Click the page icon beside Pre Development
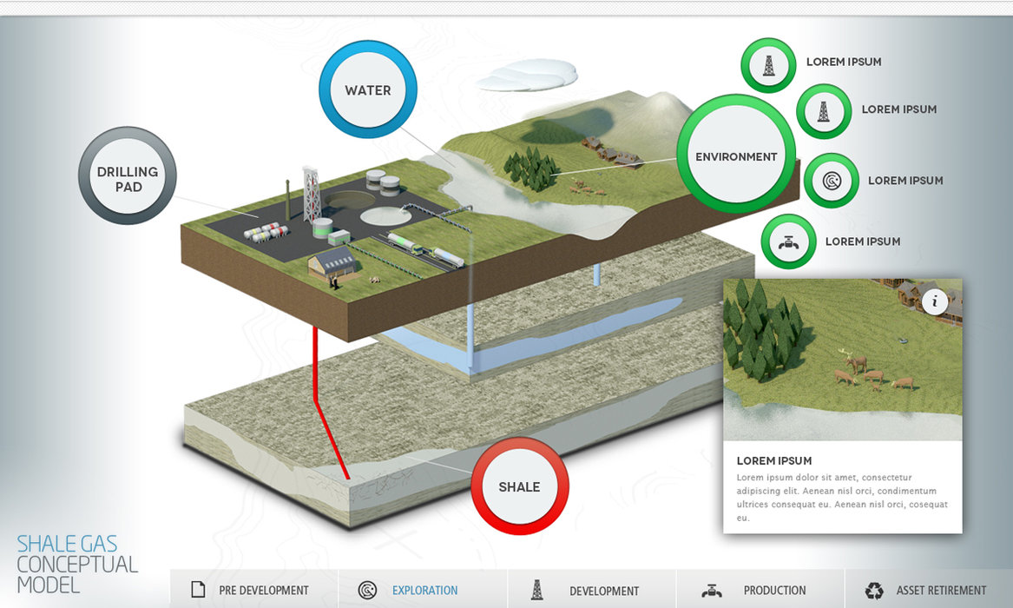The image size is (1013, 608). [198, 590]
